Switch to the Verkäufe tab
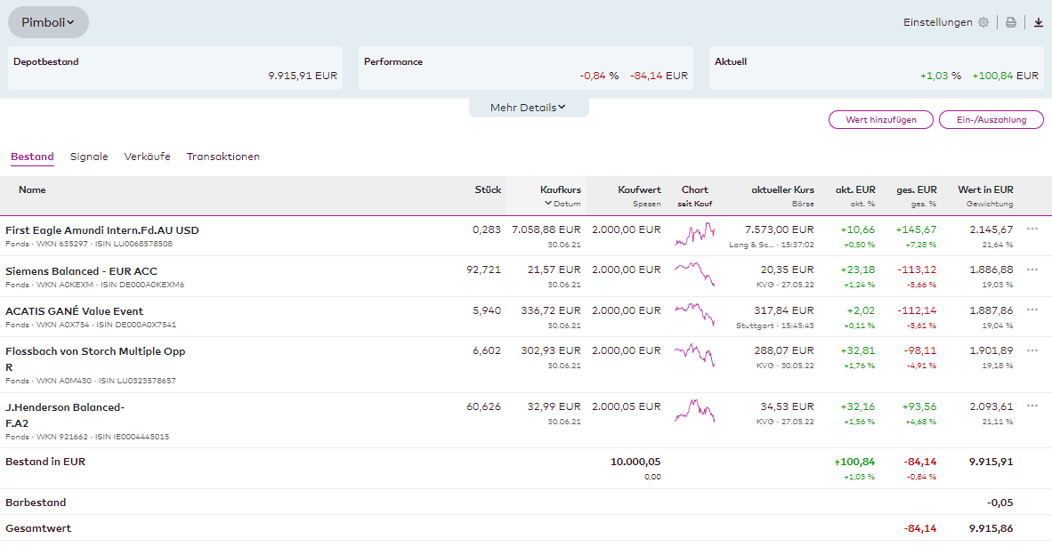Screen dimensions: 1052x547 147,157
